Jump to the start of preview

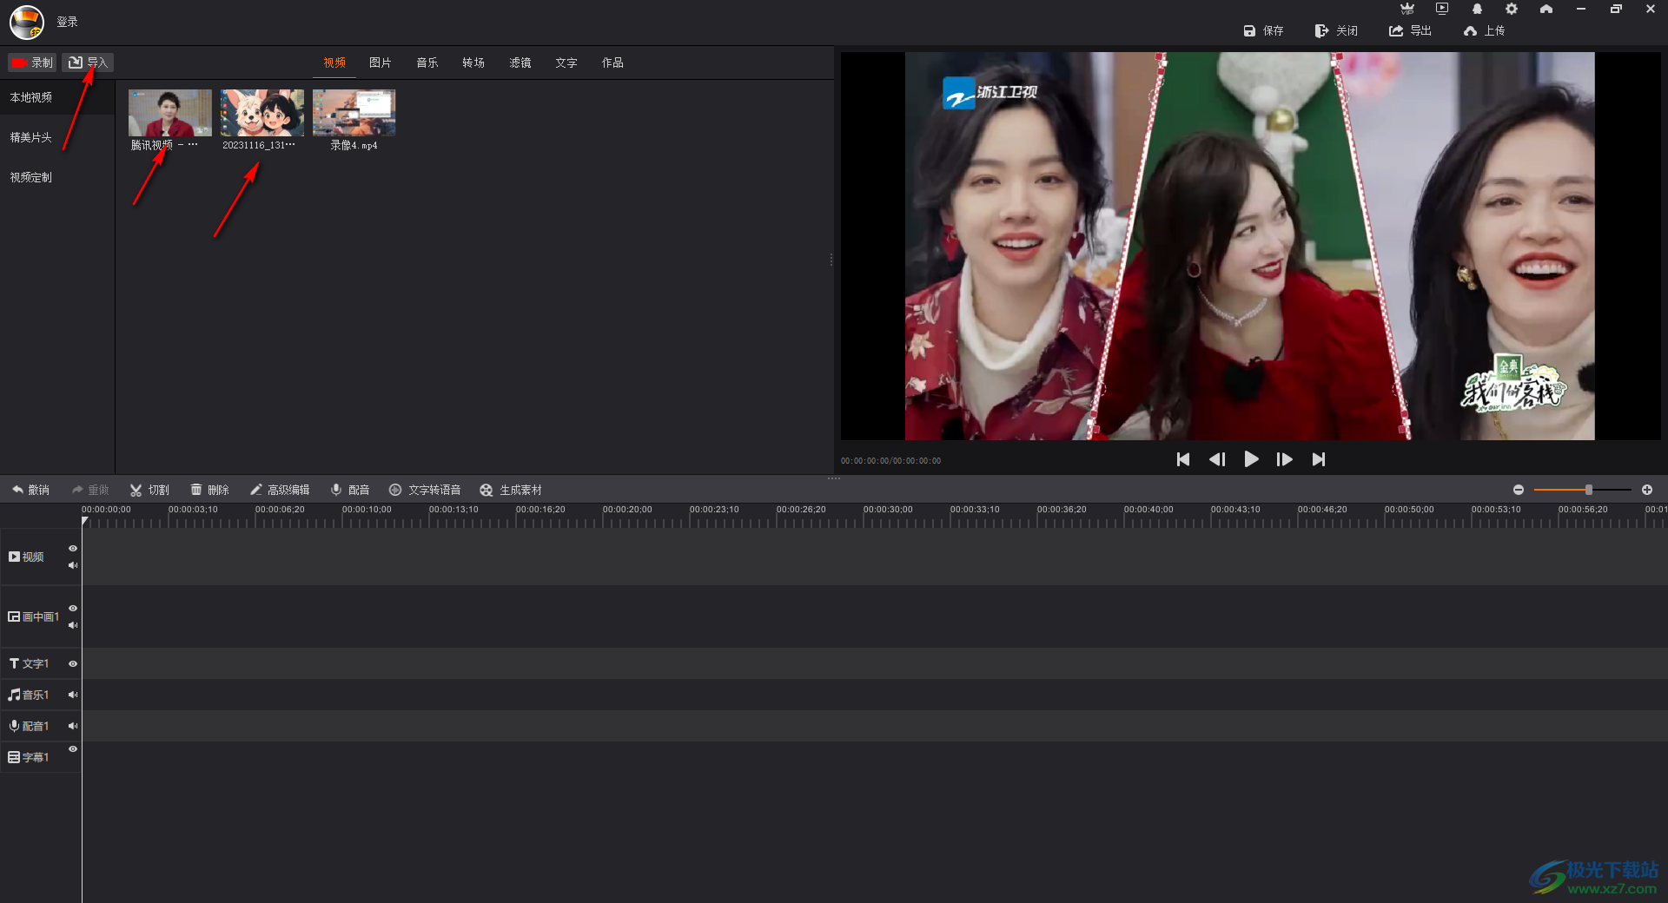click(x=1183, y=459)
